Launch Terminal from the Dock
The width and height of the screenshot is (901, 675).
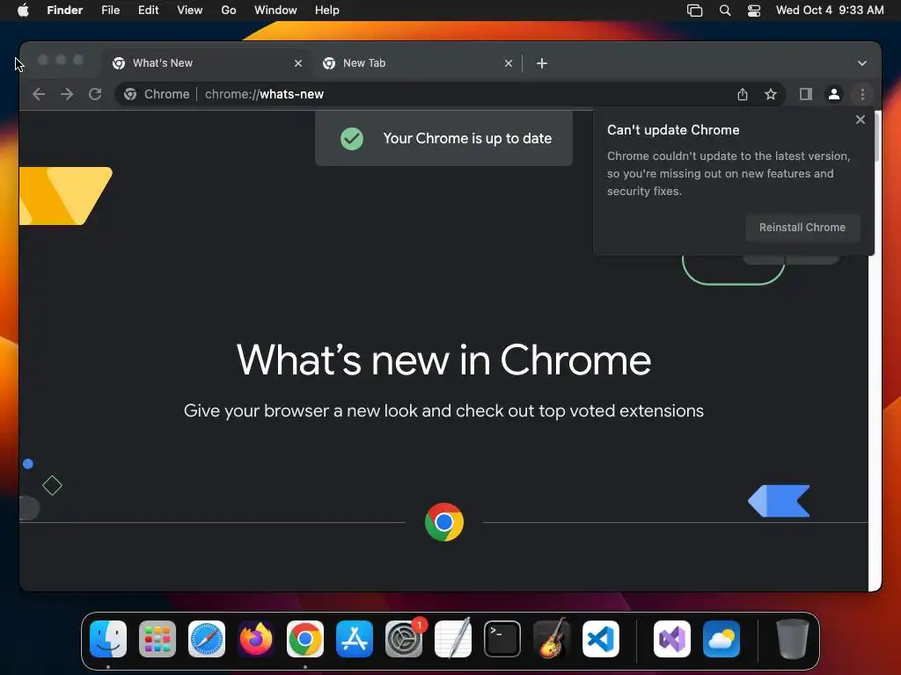click(502, 639)
